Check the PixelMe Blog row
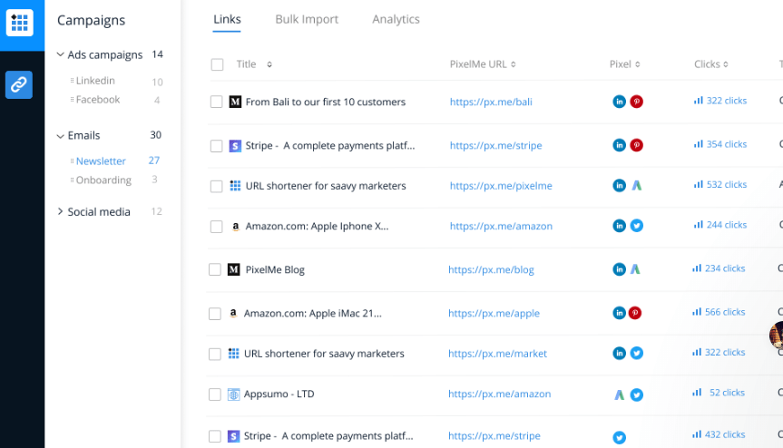Screen dimensions: 783x448 click(215, 269)
